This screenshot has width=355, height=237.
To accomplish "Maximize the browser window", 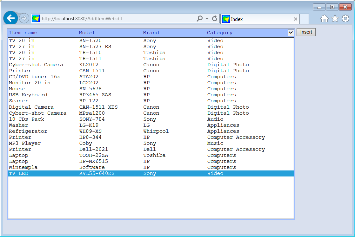I will coord(332,7).
